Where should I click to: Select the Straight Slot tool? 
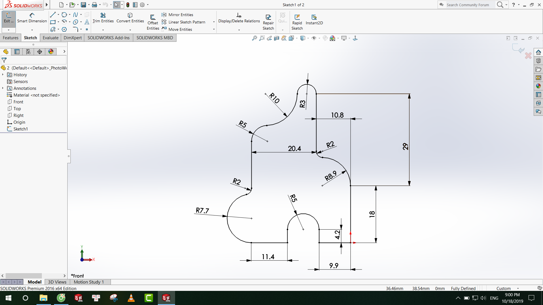tap(53, 29)
